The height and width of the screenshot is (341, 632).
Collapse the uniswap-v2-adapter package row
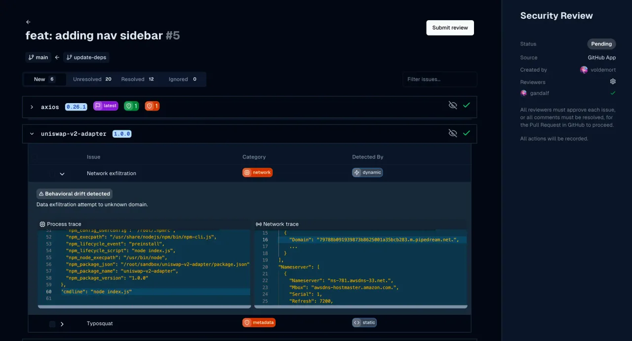(32, 133)
